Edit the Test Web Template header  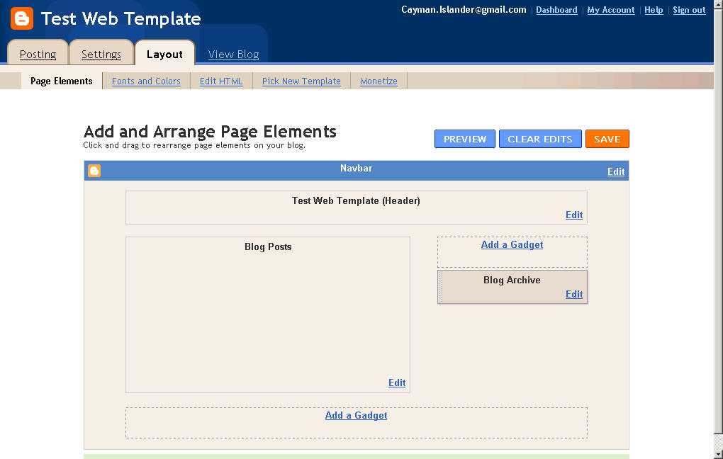pos(574,215)
